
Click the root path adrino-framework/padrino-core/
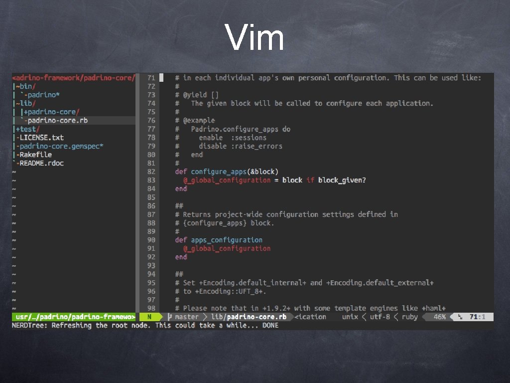pos(74,78)
